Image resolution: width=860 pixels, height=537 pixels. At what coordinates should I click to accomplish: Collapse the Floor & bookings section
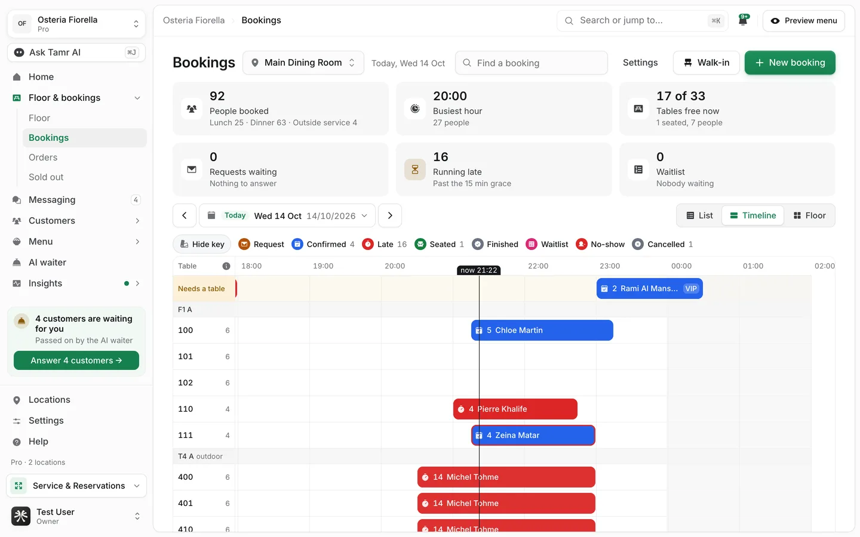click(x=137, y=98)
